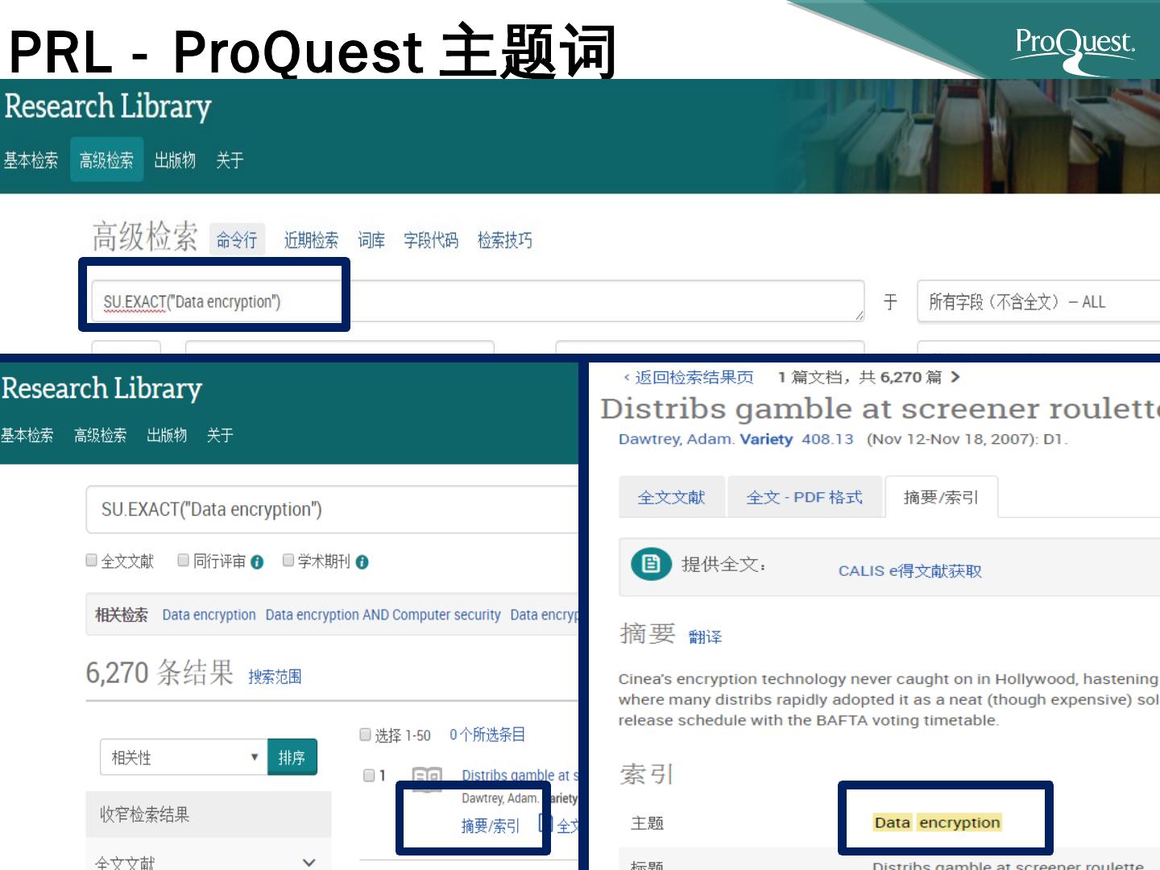1160x870 pixels.
Task: Open 出版物 in the top advanced search header
Action: pos(175,160)
